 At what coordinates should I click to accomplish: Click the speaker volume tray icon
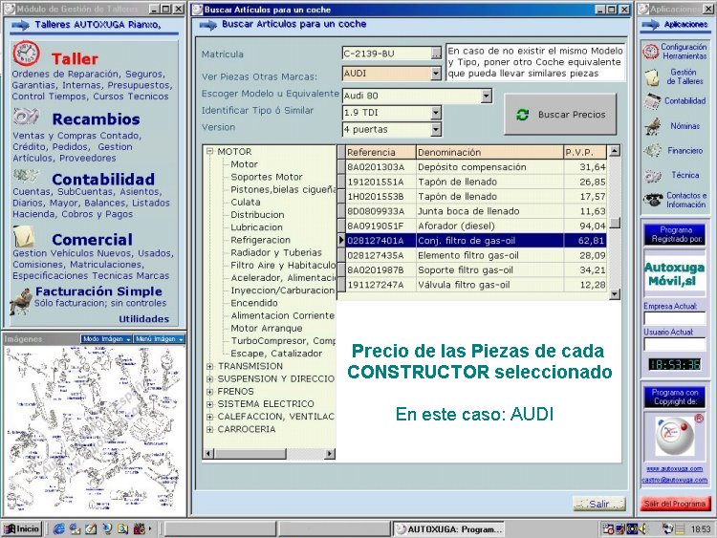[x=643, y=529]
